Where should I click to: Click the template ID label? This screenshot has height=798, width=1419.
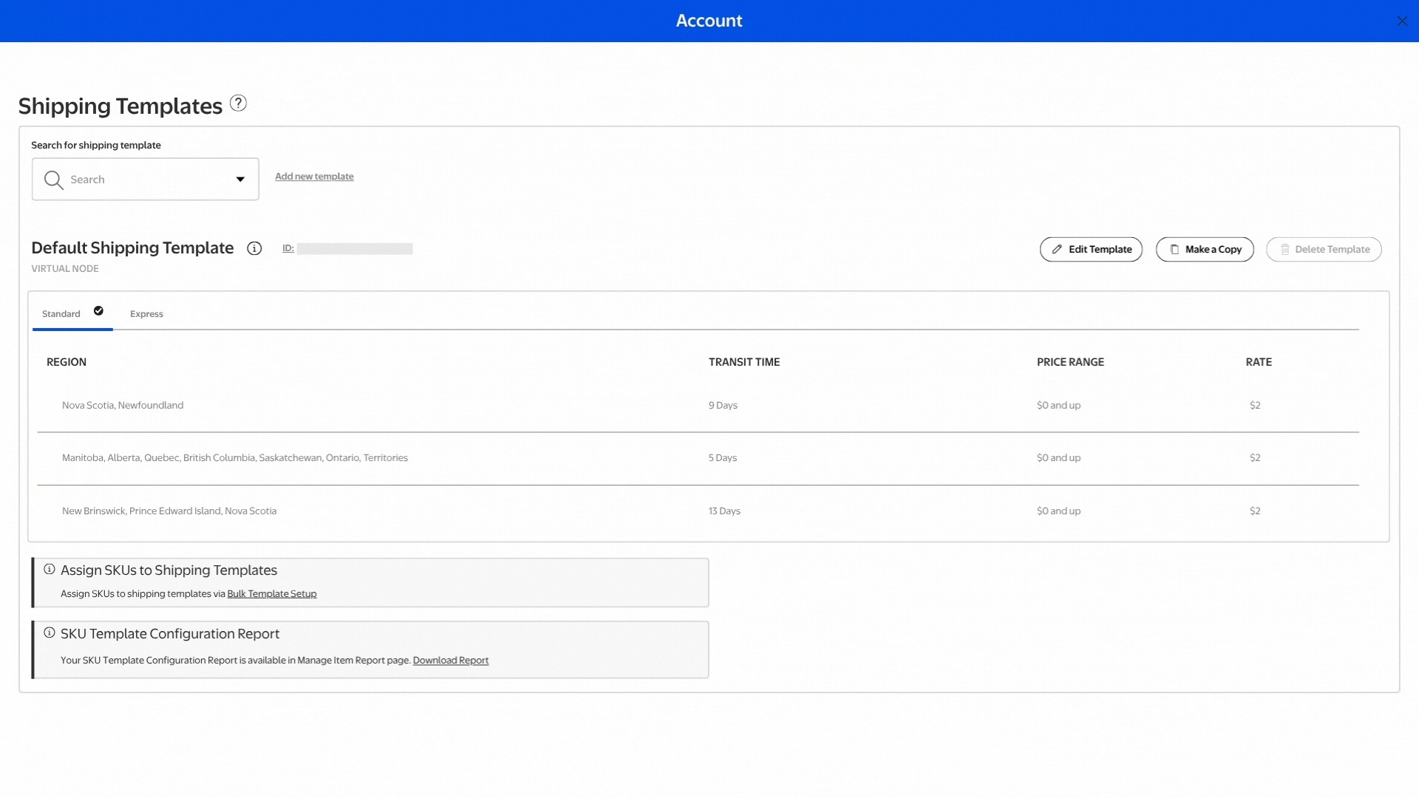tap(288, 249)
